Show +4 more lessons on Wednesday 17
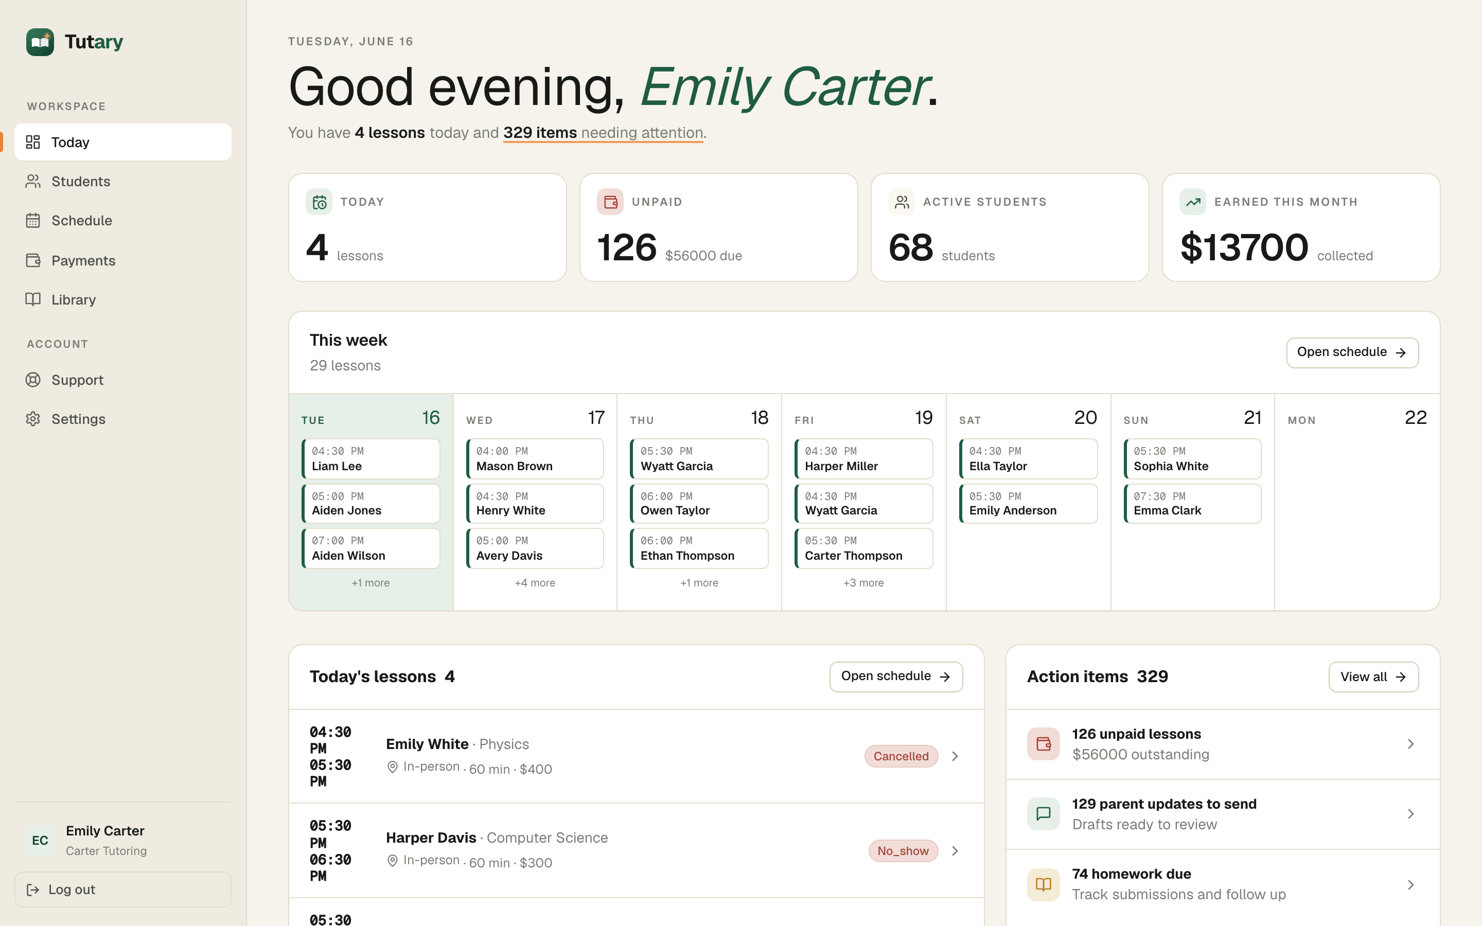 (535, 583)
